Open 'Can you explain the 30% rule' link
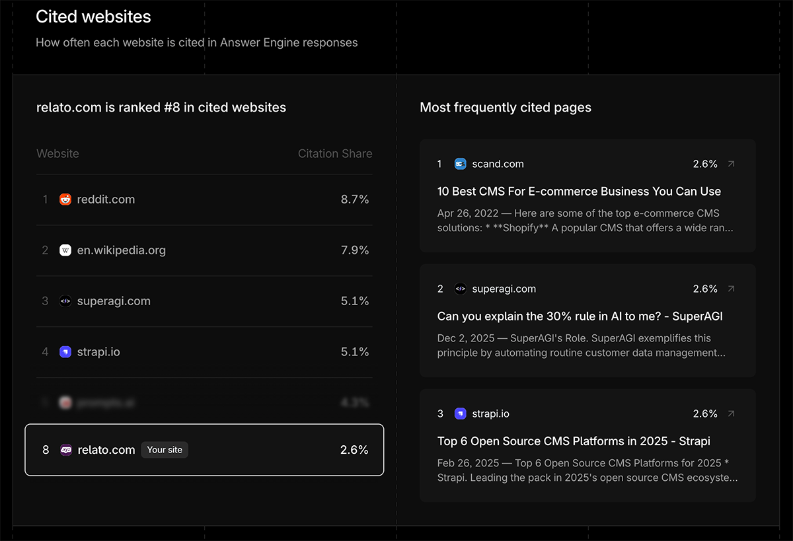The image size is (793, 541). click(x=580, y=316)
